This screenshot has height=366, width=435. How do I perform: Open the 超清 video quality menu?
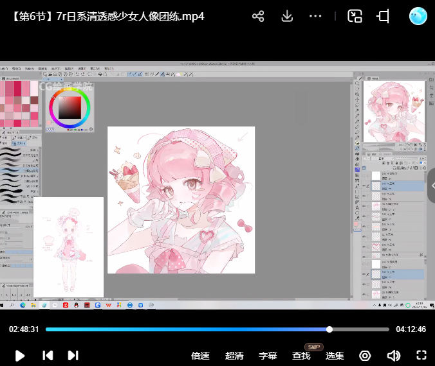234,356
